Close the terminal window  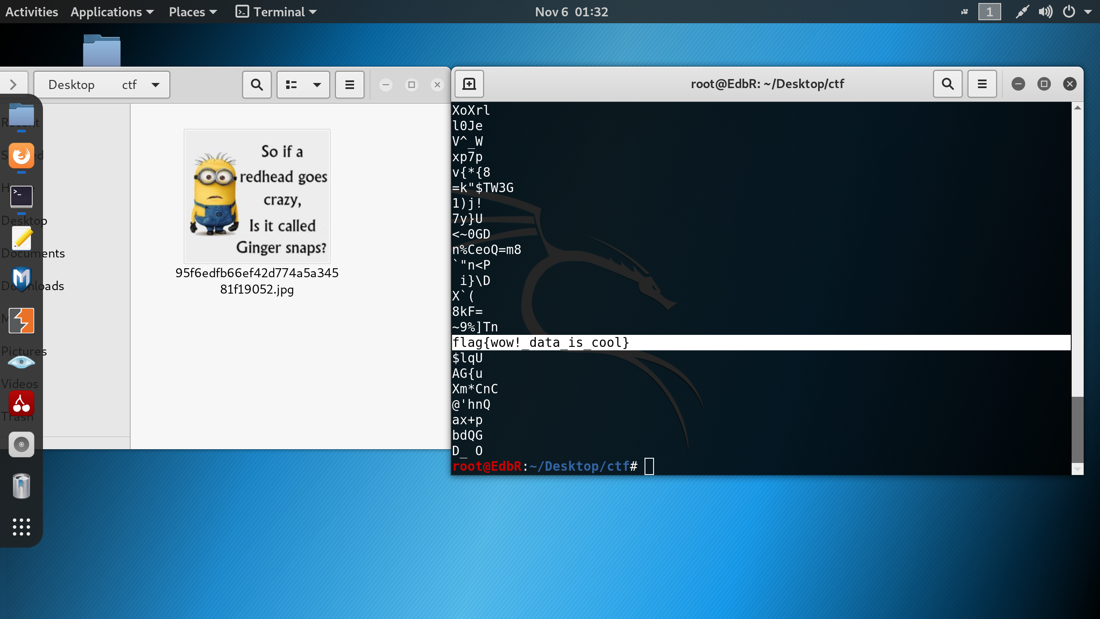click(1070, 84)
